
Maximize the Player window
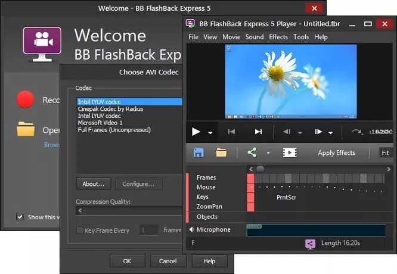point(368,24)
